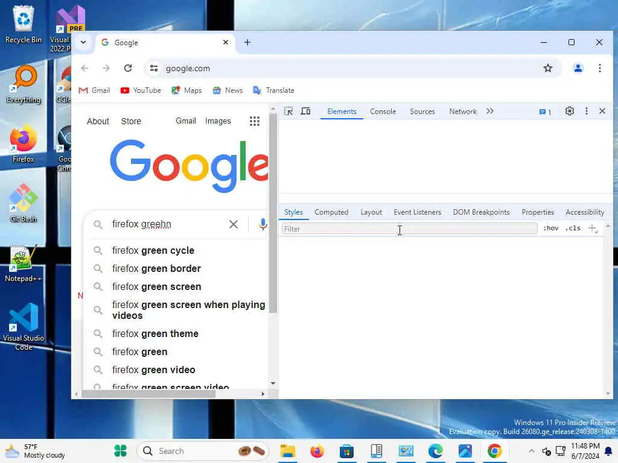Screen dimensions: 618x463
Task: Open Visual Studio Code desktop shortcut
Action: 24,327
